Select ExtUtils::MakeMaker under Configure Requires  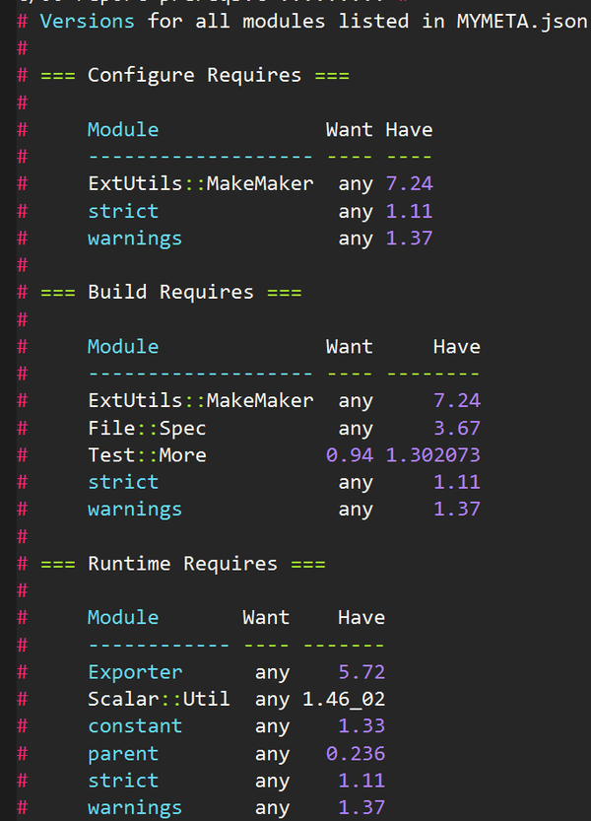[200, 183]
